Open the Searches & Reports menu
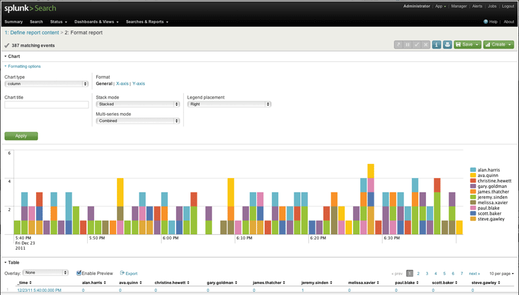 [147, 22]
